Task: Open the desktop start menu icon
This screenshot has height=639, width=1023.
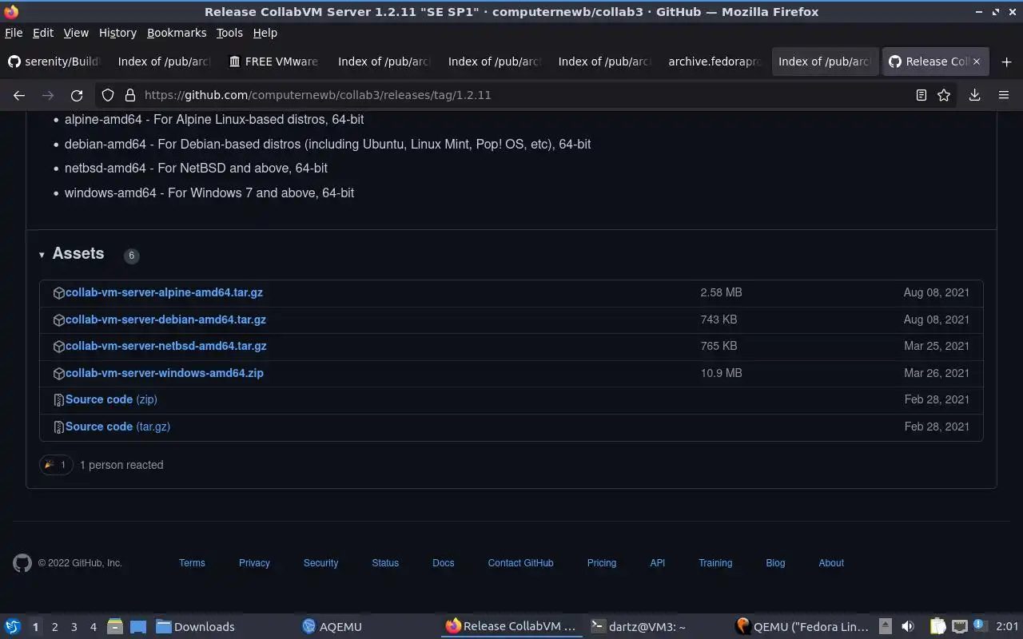Action: 13,627
